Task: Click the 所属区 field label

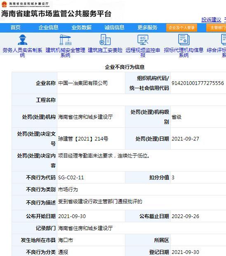Action: [162, 240]
